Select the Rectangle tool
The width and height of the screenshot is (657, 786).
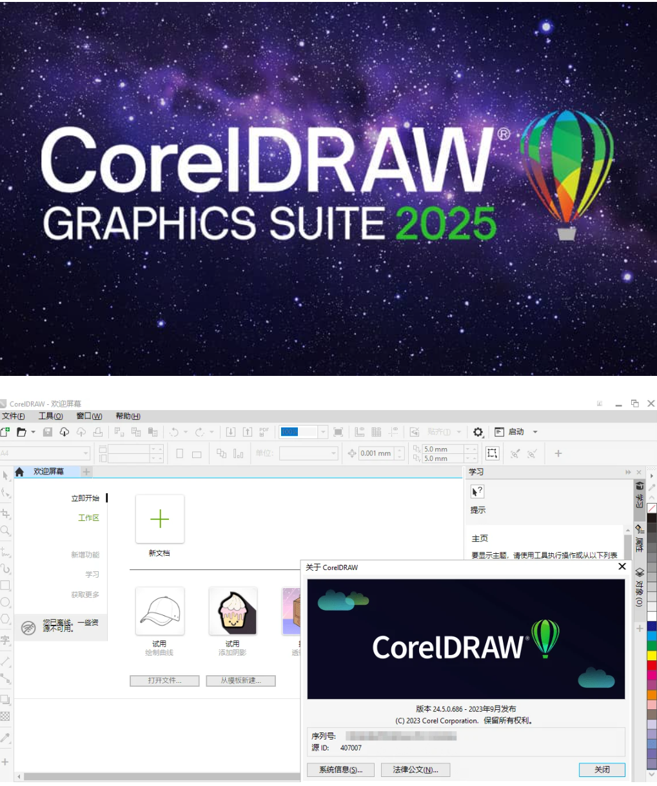point(5,585)
